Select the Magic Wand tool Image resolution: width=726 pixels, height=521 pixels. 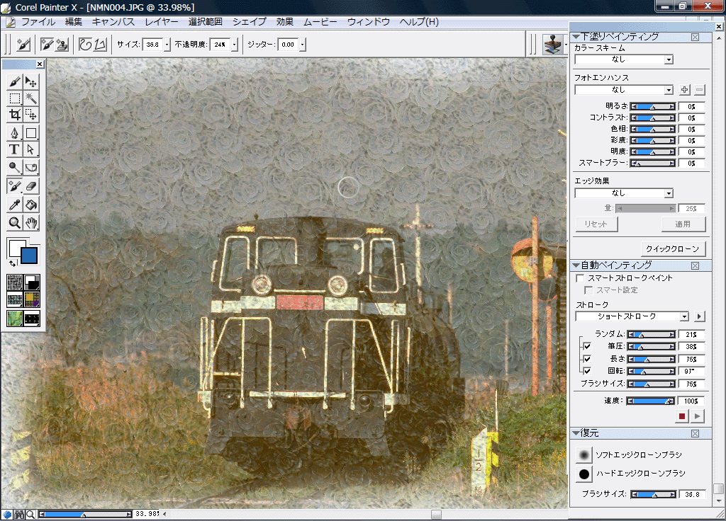(31, 98)
